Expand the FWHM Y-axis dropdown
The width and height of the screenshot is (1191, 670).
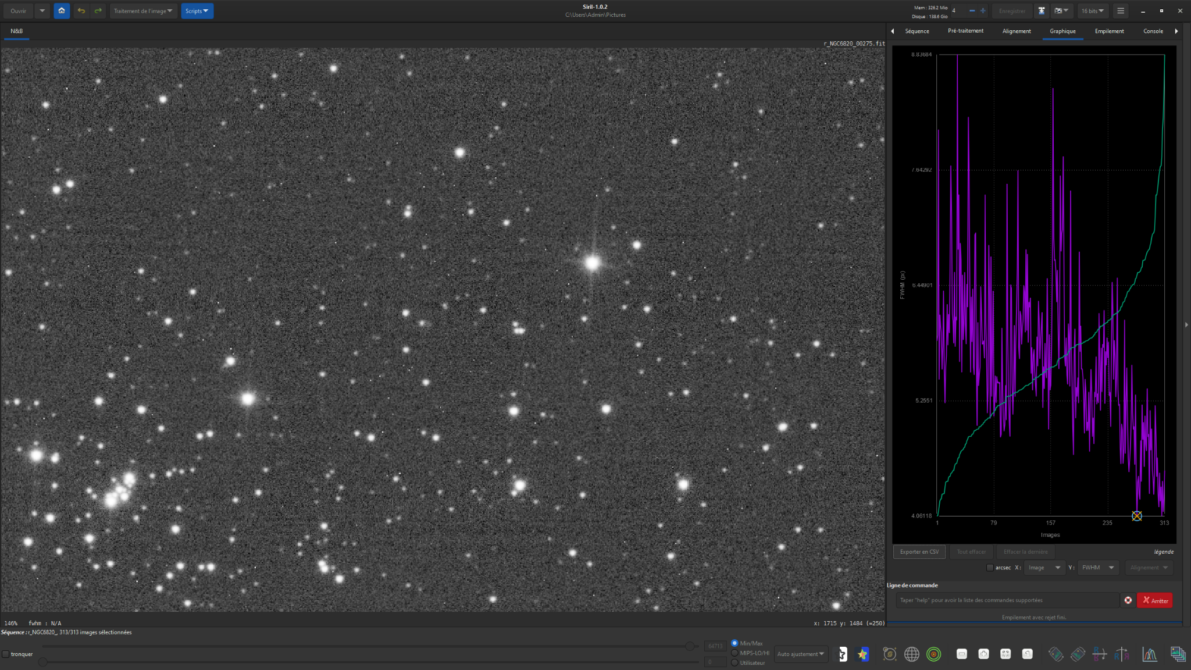pos(1098,568)
